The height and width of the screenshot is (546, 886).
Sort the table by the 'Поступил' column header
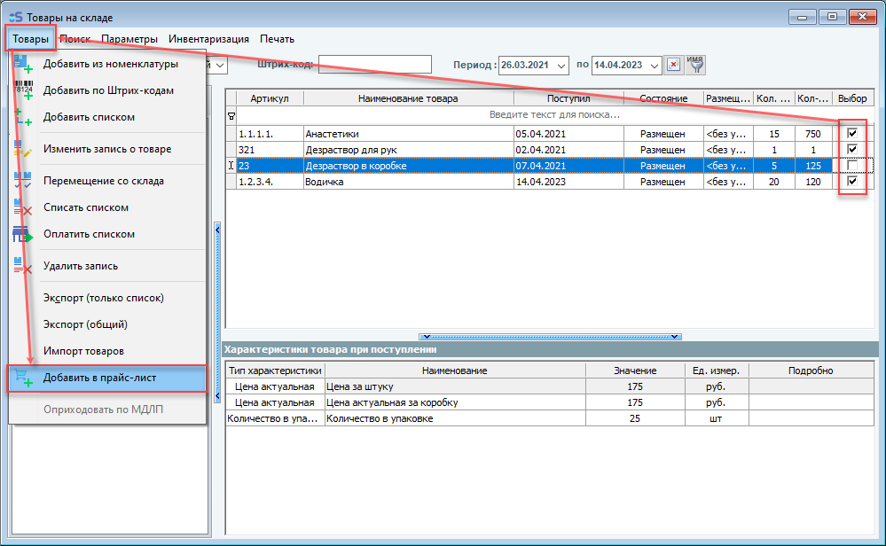point(568,98)
